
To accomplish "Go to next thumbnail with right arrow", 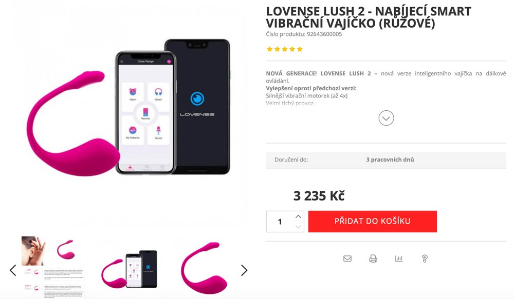I will [244, 270].
